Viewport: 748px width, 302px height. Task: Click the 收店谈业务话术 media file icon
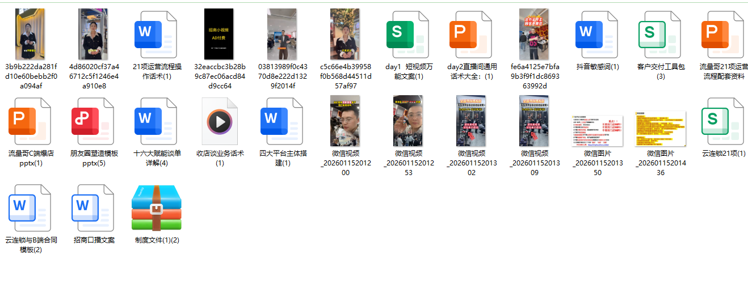[x=220, y=121]
